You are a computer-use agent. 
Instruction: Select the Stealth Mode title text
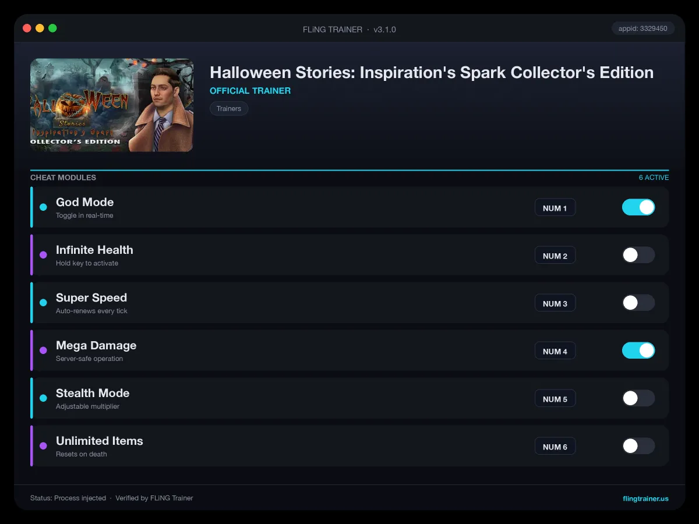point(93,393)
